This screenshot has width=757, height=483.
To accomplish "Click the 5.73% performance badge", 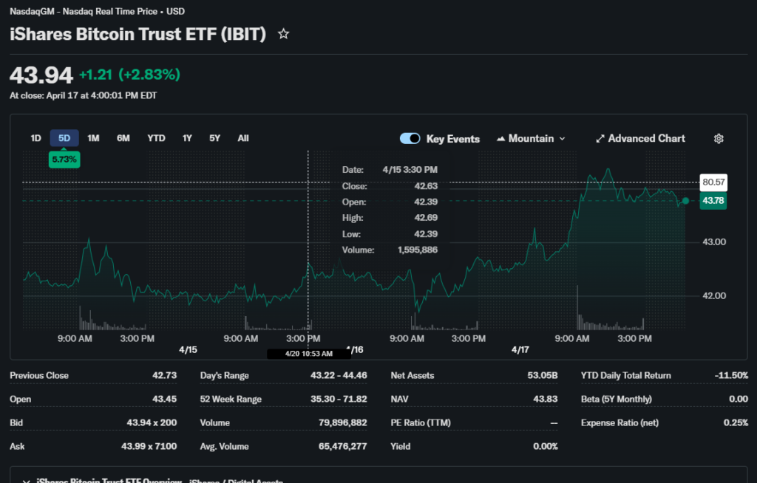I will click(64, 159).
